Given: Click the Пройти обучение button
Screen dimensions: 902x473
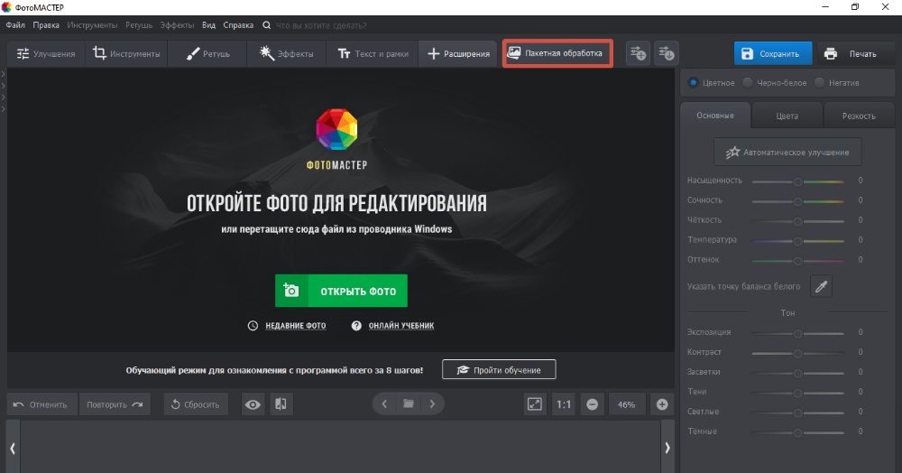Looking at the screenshot, I should (x=499, y=369).
